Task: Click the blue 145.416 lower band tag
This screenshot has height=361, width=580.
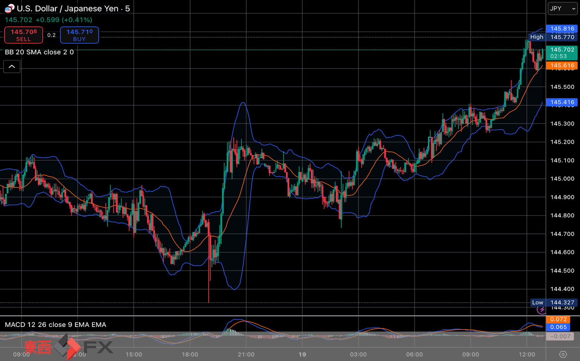Action: tap(562, 102)
